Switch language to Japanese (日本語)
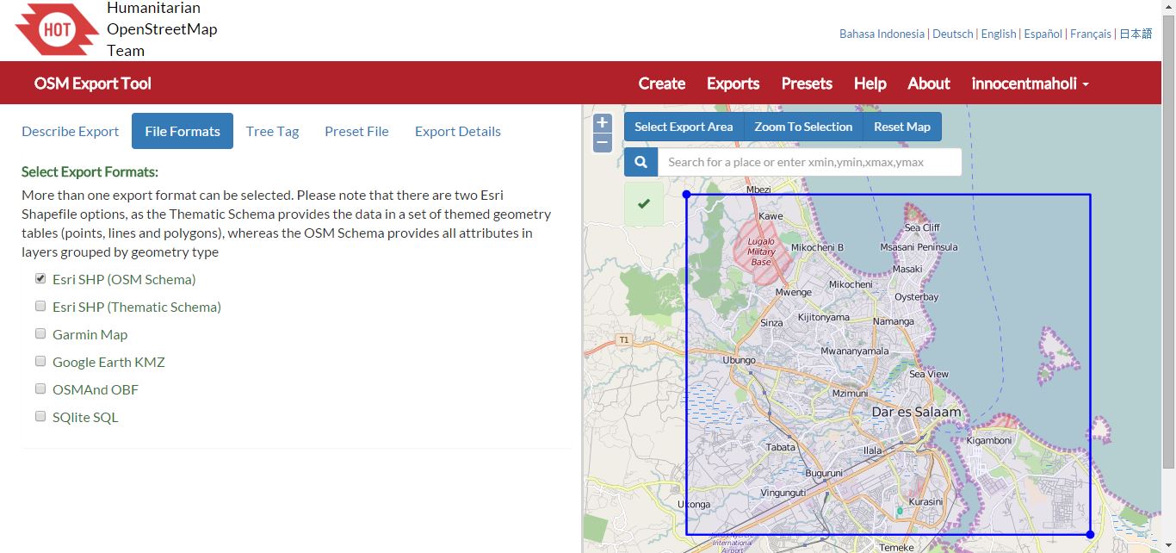Image resolution: width=1176 pixels, height=553 pixels. pos(1136,34)
